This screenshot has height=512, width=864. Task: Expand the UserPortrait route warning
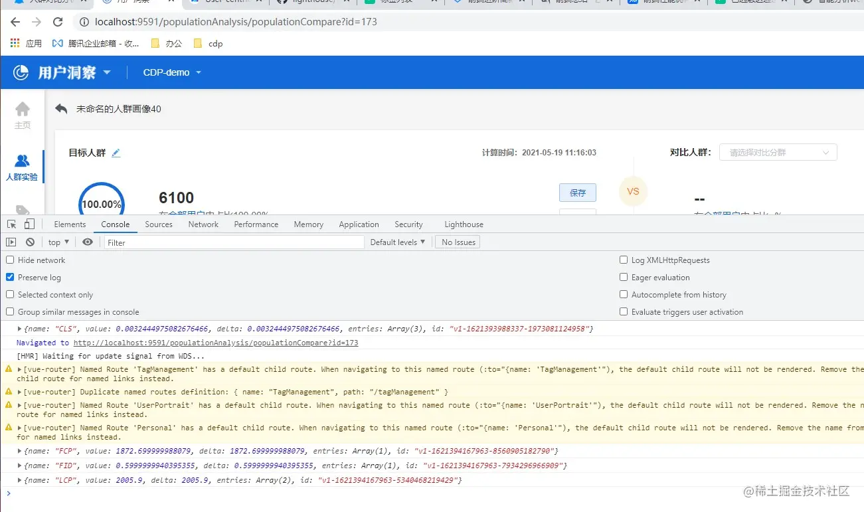20,405
